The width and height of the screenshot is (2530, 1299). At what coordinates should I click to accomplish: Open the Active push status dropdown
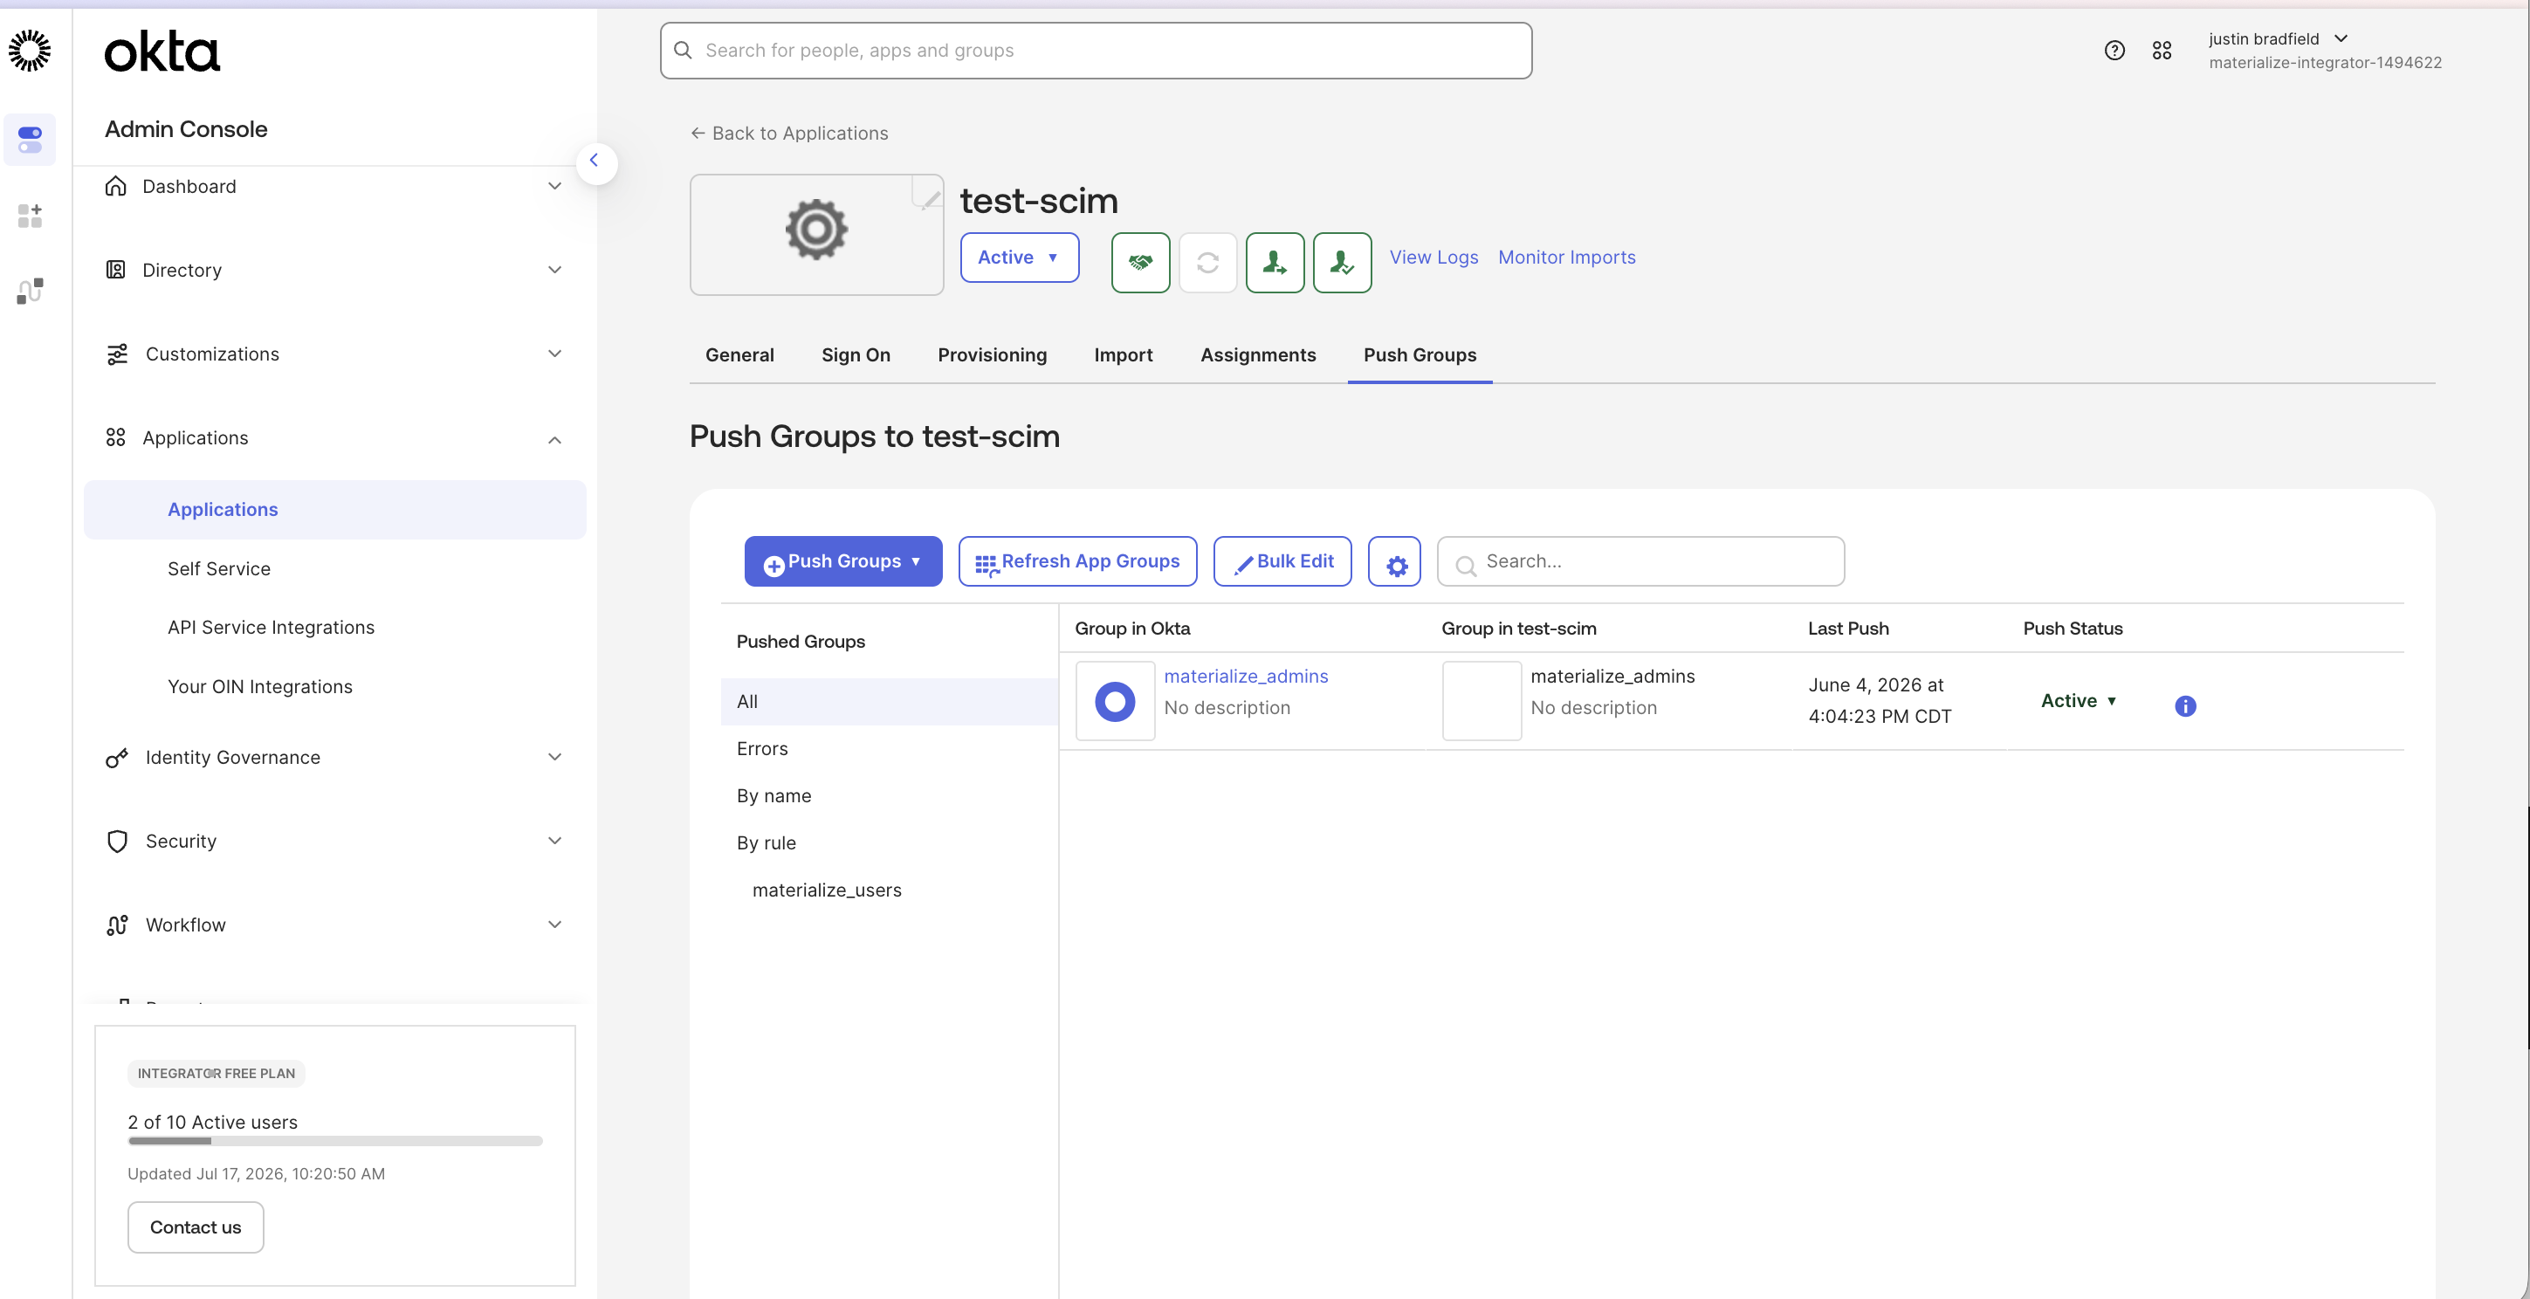click(x=2078, y=701)
